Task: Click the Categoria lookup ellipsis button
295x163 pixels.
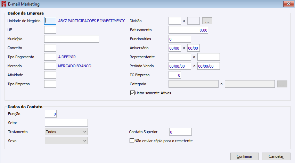Action: click(282, 84)
